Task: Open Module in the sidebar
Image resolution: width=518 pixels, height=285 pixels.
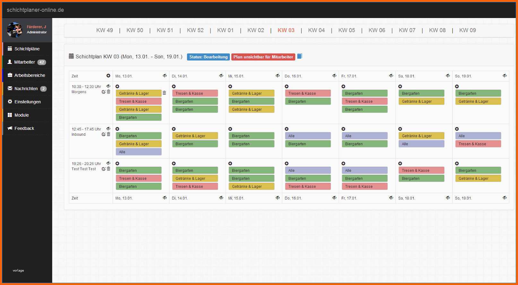Action: point(27,115)
